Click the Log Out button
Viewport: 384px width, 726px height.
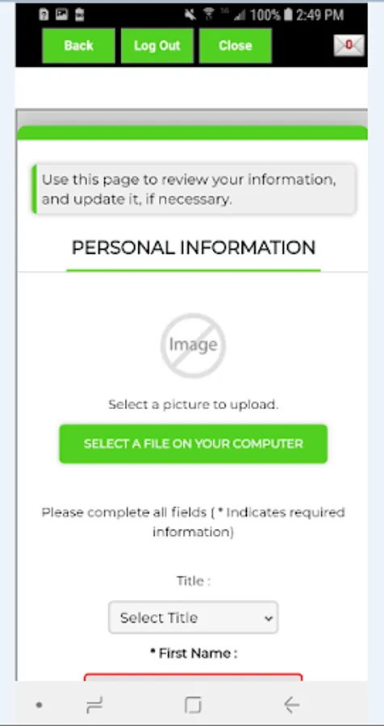tap(157, 45)
